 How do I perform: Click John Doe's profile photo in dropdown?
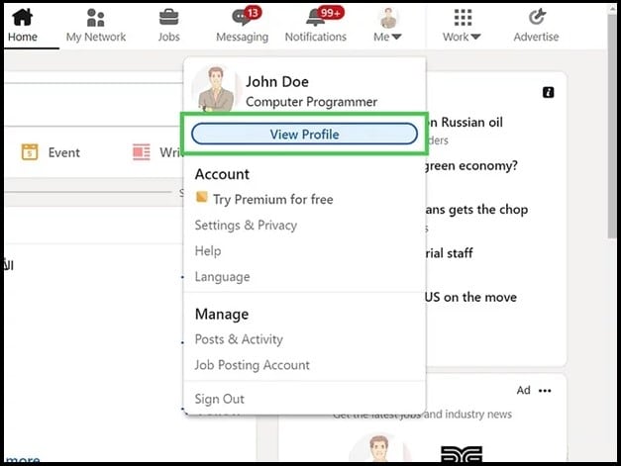[x=214, y=89]
